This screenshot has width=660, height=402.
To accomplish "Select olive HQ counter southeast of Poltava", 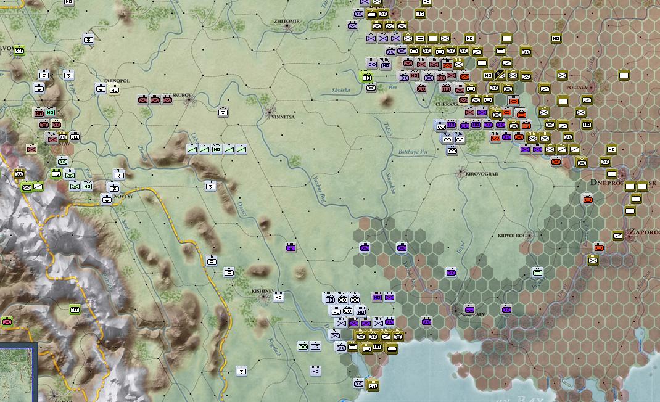I will (x=587, y=125).
